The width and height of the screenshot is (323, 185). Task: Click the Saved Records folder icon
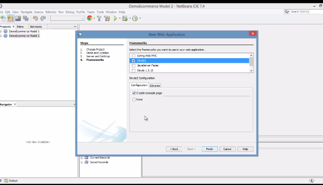87,162
